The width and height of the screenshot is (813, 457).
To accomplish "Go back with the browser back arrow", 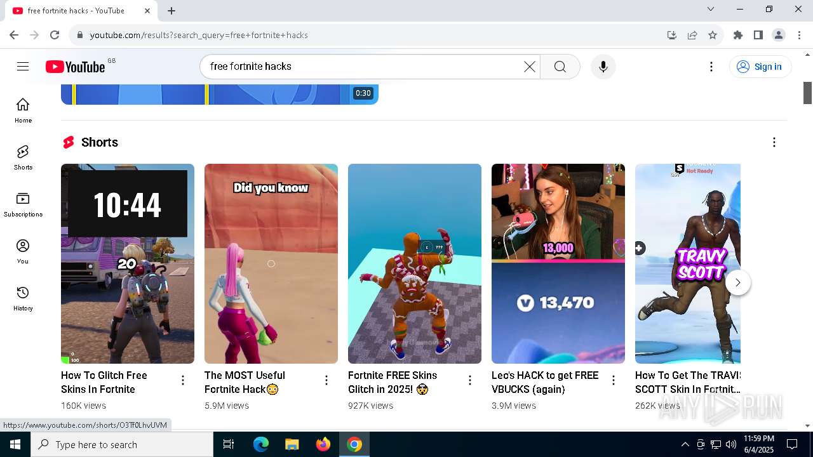I will pos(14,35).
